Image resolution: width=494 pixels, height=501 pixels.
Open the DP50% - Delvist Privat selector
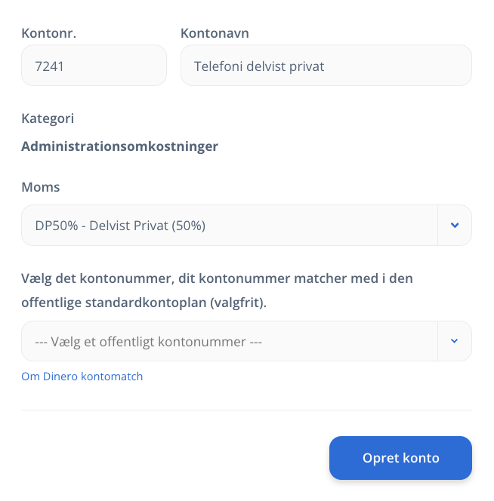246,226
